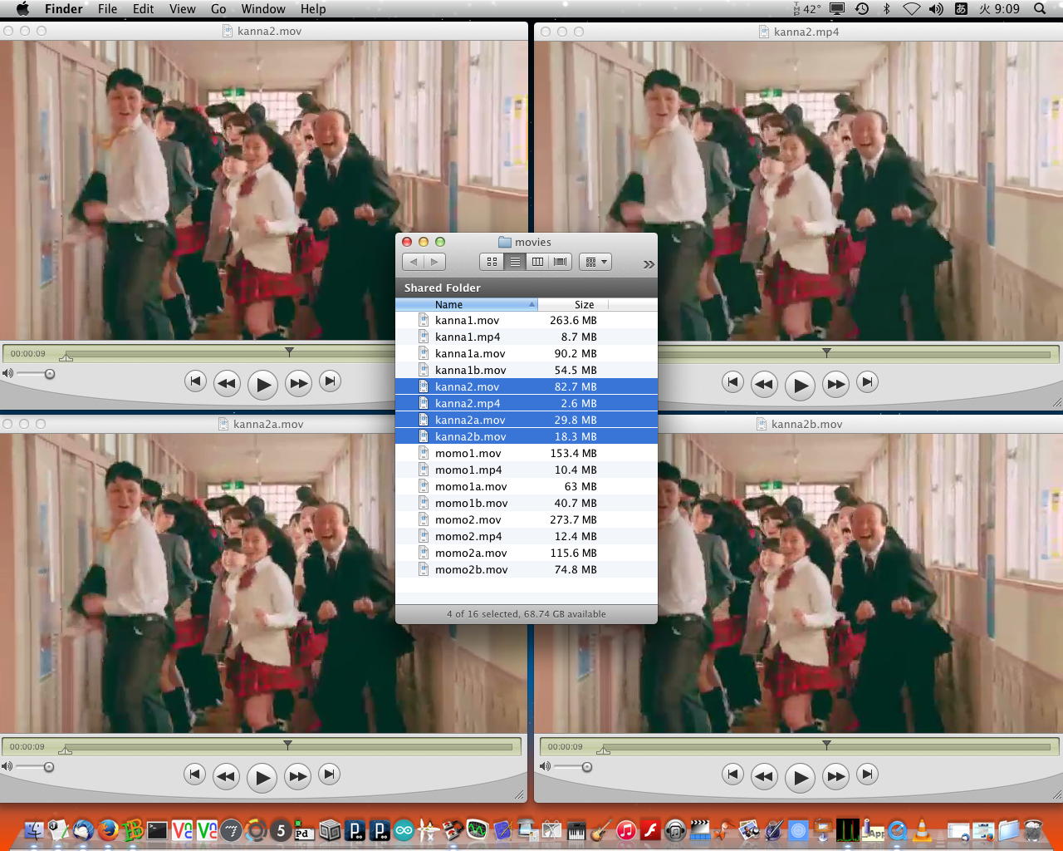The height and width of the screenshot is (851, 1063).
Task: Mute audio in the kanna2.mov window
Action: click(x=7, y=374)
